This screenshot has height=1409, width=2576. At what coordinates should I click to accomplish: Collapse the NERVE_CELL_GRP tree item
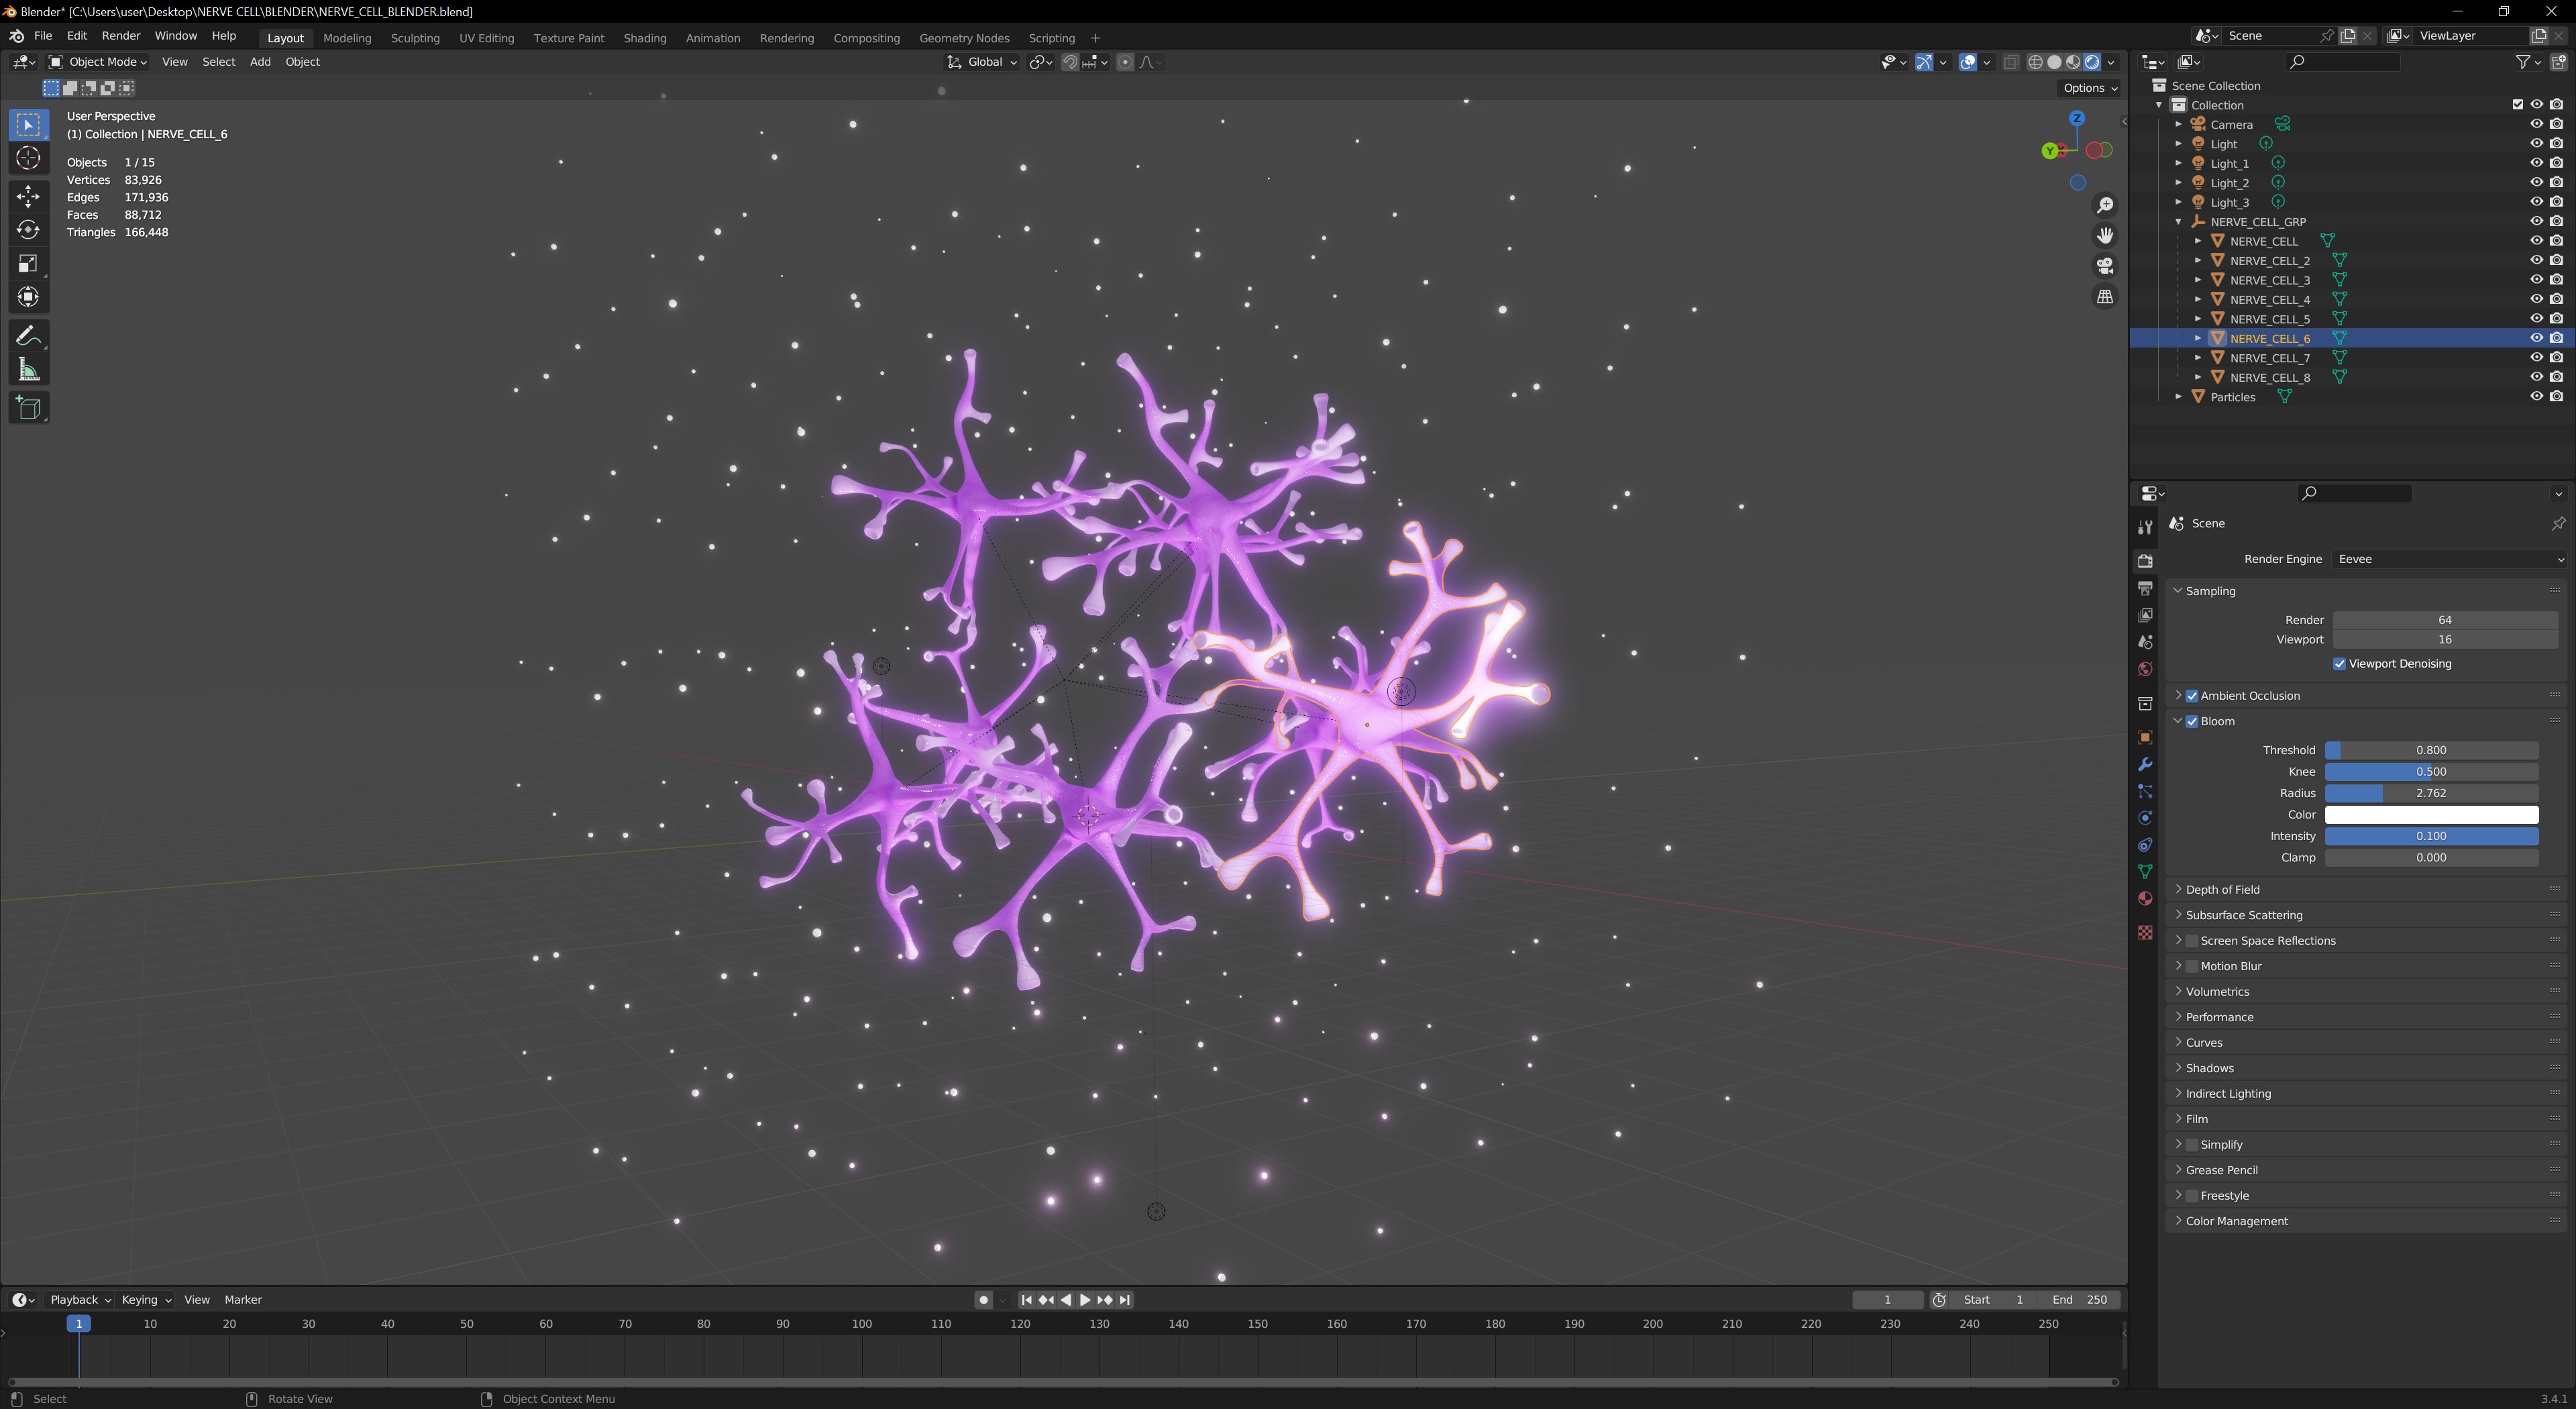click(x=2179, y=222)
